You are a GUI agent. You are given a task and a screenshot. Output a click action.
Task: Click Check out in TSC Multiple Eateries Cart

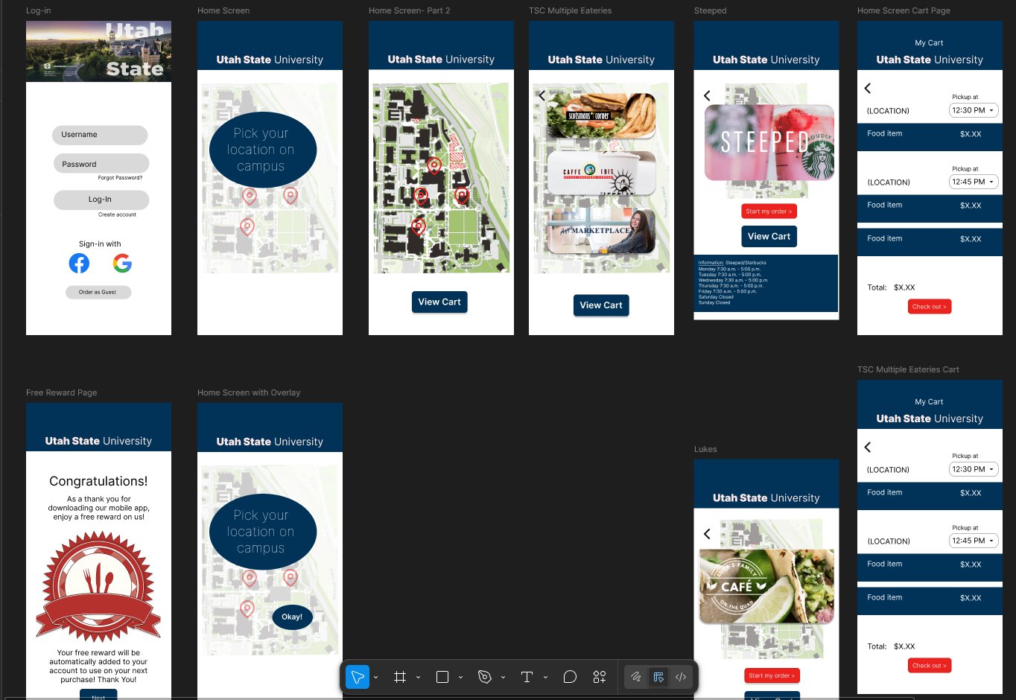930,666
